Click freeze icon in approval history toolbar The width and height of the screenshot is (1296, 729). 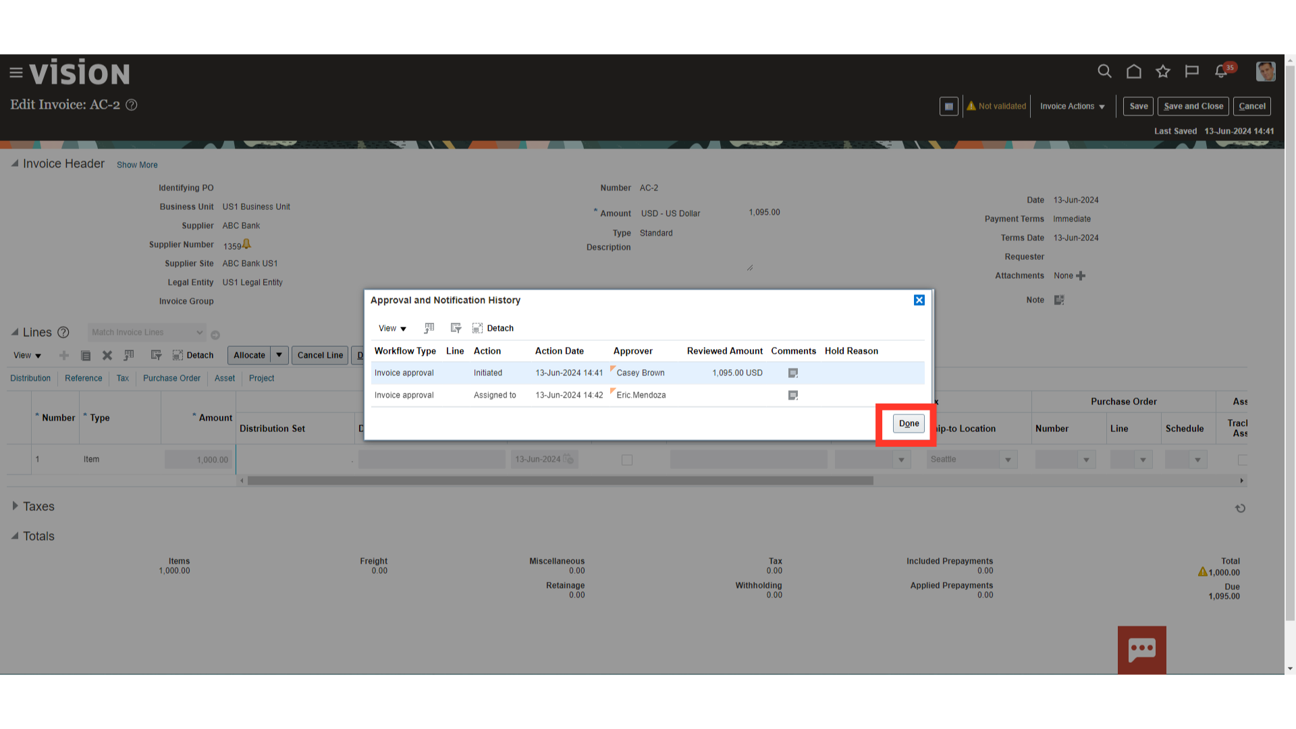tap(429, 328)
